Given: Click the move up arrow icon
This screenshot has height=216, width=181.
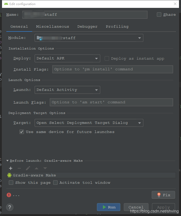Looking at the screenshot, I should coord(36,168).
